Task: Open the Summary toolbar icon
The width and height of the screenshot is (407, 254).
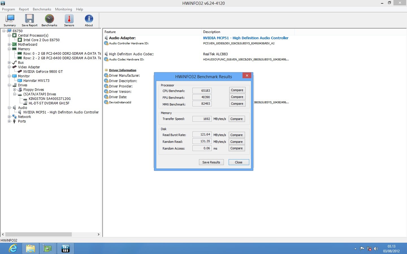Action: pyautogui.click(x=10, y=20)
